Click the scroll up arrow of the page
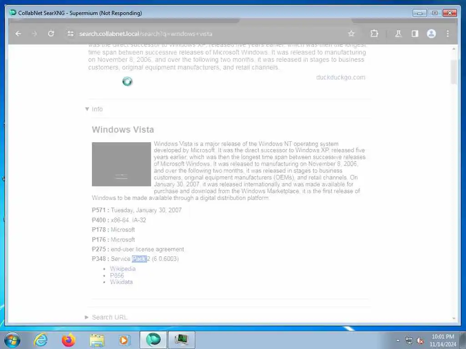Screen dimensions: 466x349 tap(454, 49)
